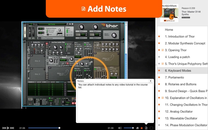
Task: Open note icon on Opening Thor row
Action: pyautogui.click(x=162, y=50)
